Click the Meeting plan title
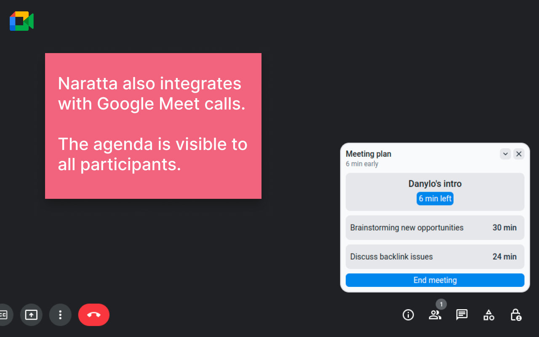Image resolution: width=539 pixels, height=337 pixels. tap(368, 154)
